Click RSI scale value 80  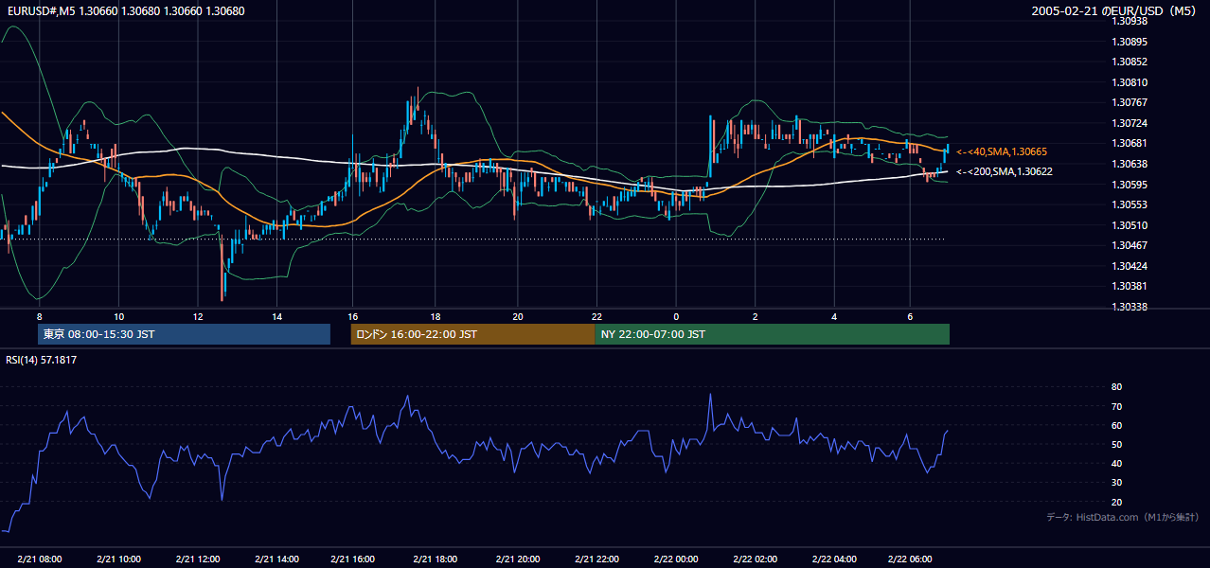pyautogui.click(x=1116, y=387)
